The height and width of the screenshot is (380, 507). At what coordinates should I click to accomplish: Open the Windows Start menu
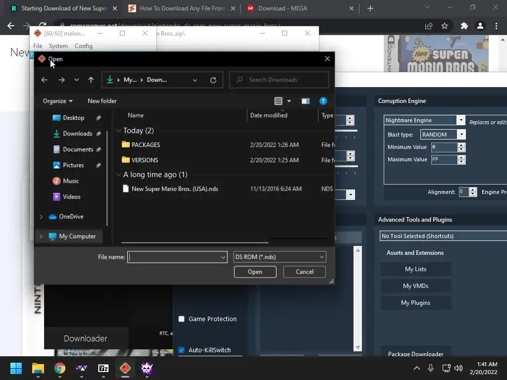(16, 368)
